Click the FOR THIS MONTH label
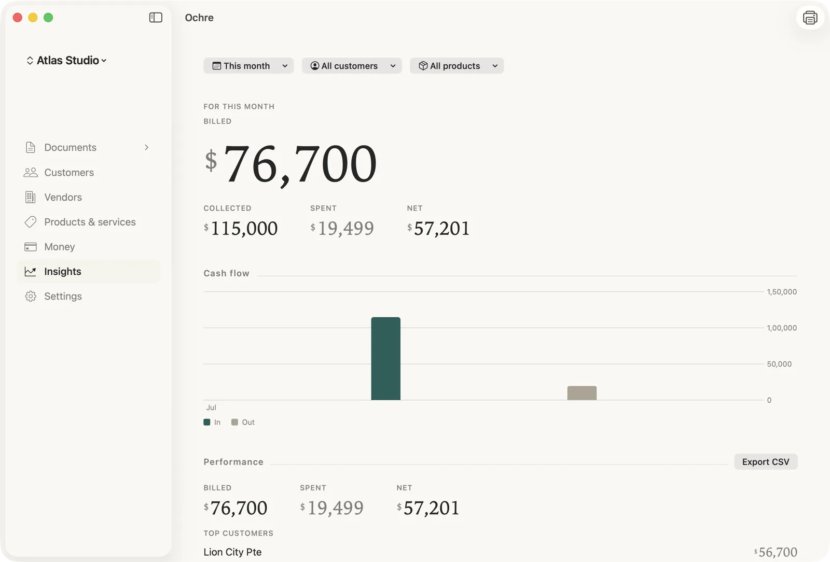Screen dimensions: 830x562 tap(239, 106)
